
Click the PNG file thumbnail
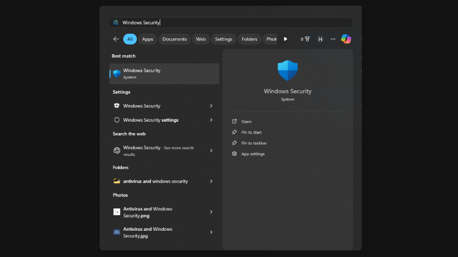point(117,212)
